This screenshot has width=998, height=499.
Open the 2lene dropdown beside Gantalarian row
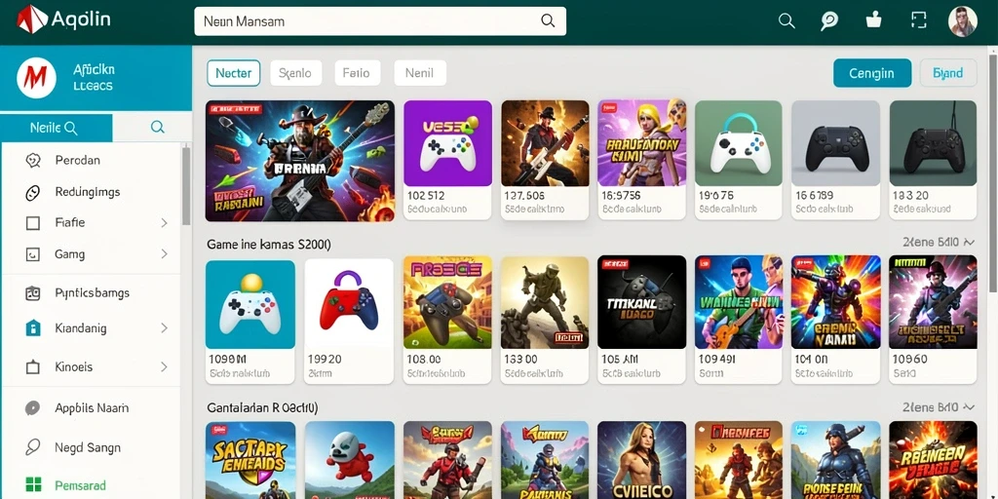pos(939,407)
